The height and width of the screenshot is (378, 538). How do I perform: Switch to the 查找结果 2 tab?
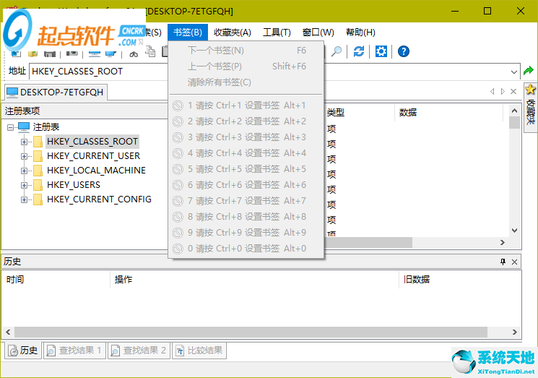(x=139, y=351)
